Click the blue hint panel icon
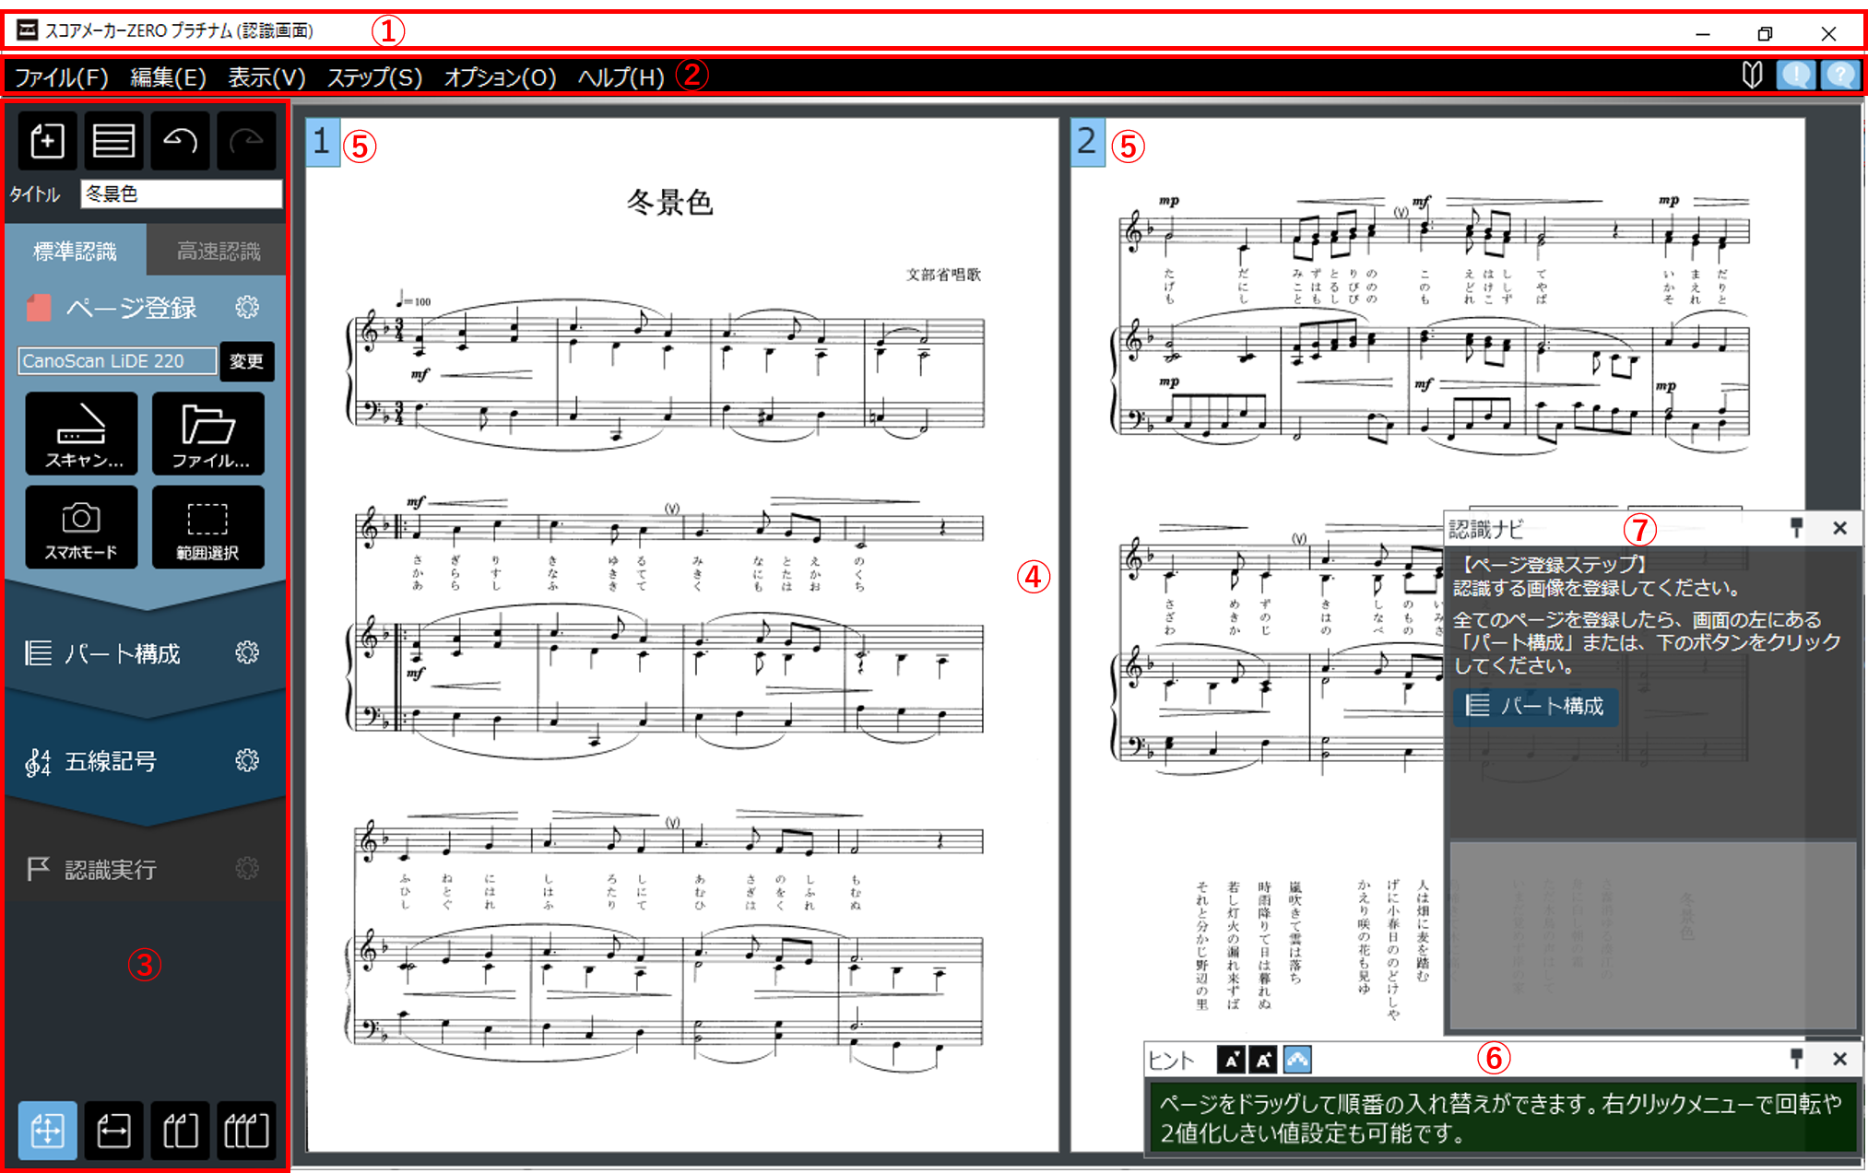 (1297, 1060)
